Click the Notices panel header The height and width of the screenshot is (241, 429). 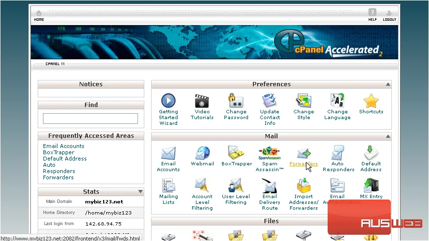click(91, 84)
